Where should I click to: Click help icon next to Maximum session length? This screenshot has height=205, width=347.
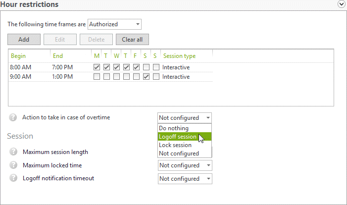coord(13,152)
